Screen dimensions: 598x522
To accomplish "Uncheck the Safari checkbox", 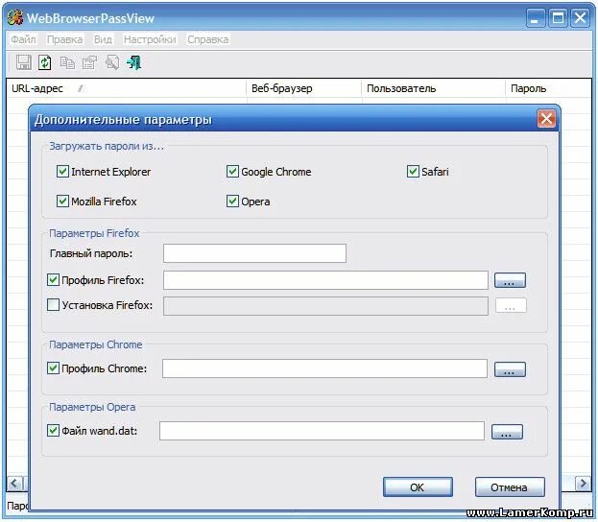I will point(413,172).
